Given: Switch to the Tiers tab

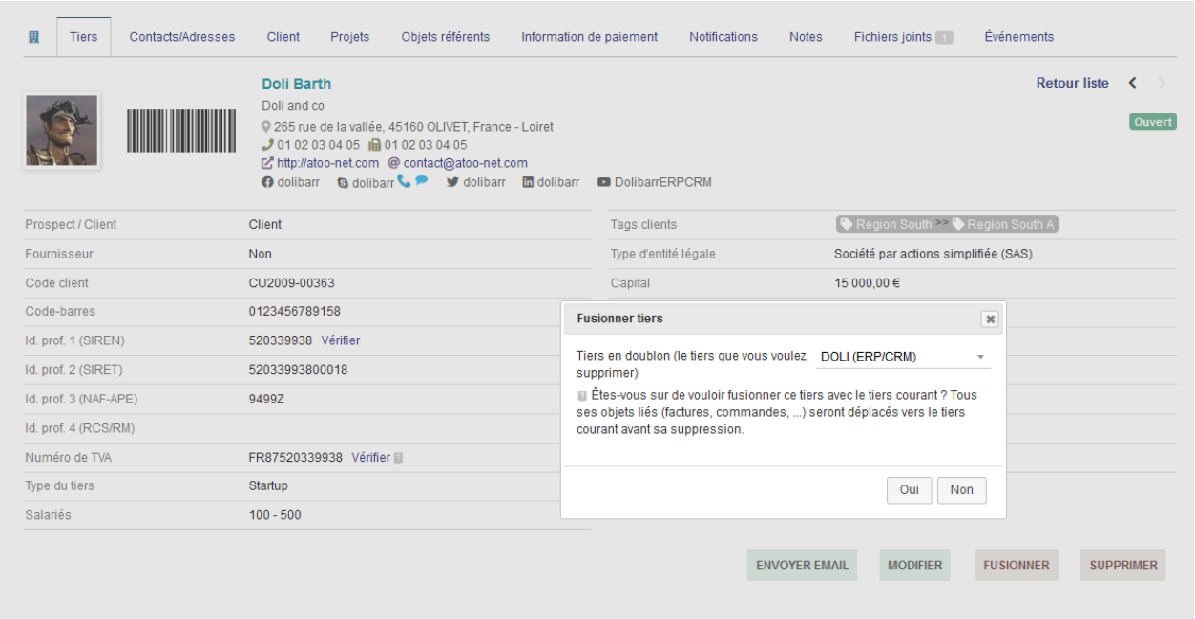Looking at the screenshot, I should (83, 37).
